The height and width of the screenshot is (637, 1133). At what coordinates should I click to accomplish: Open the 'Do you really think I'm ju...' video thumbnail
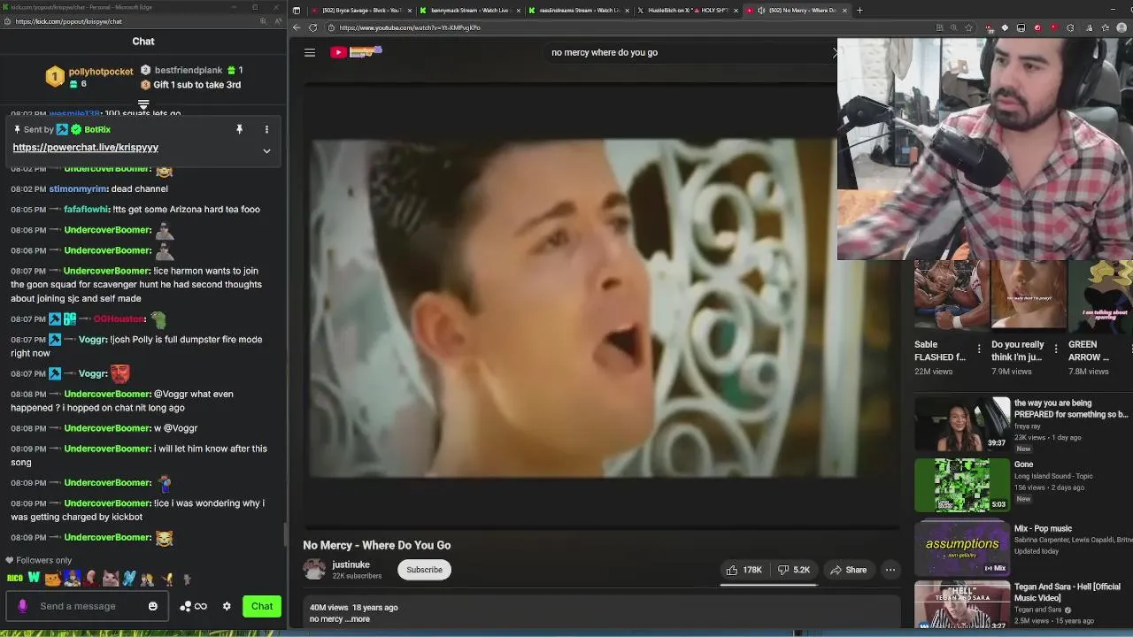pyautogui.click(x=1029, y=297)
